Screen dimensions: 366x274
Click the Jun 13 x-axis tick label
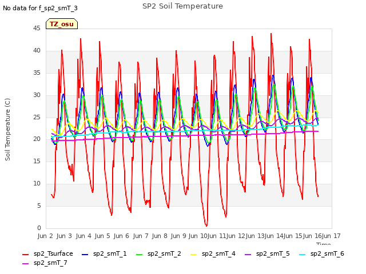tap(255, 236)
